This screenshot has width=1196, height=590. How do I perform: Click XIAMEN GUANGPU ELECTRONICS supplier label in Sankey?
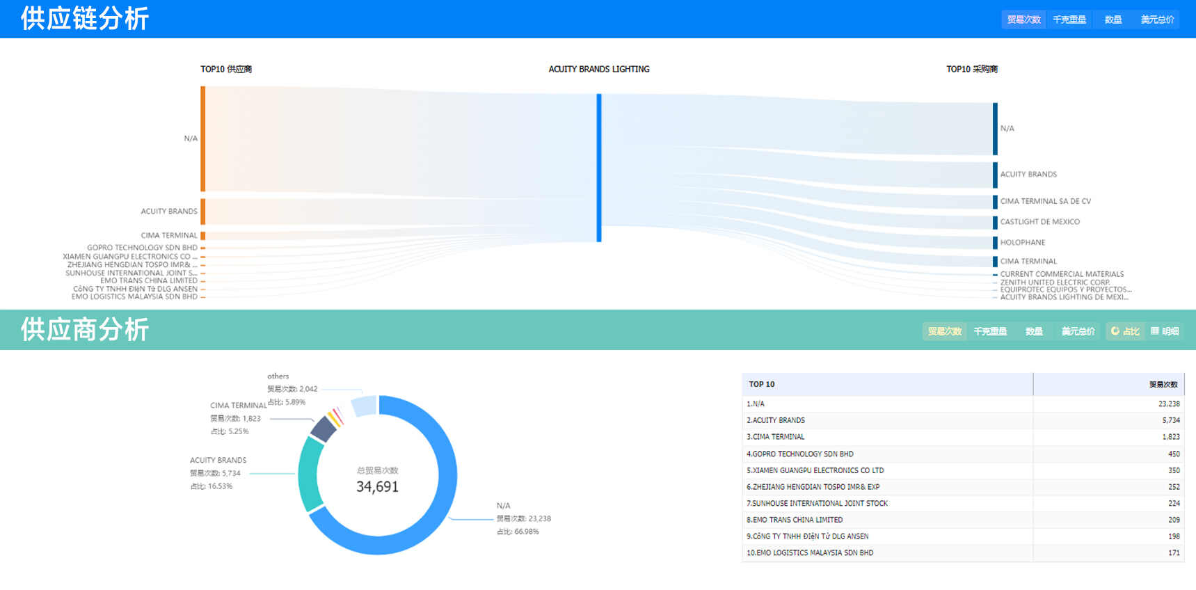[x=130, y=257]
